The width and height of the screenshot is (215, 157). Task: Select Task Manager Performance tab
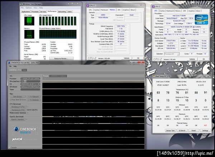click(x=52, y=11)
